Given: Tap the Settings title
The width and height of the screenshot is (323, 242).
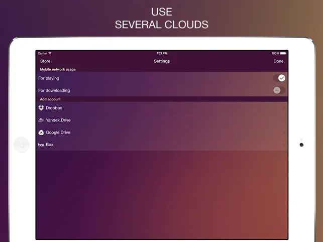Looking at the screenshot, I should click(162, 61).
